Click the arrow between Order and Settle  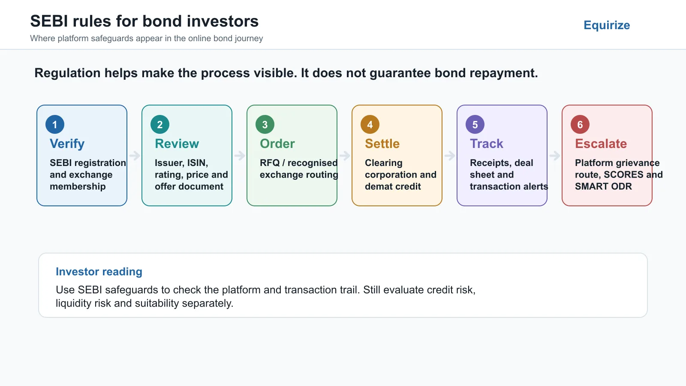pyautogui.click(x=345, y=155)
